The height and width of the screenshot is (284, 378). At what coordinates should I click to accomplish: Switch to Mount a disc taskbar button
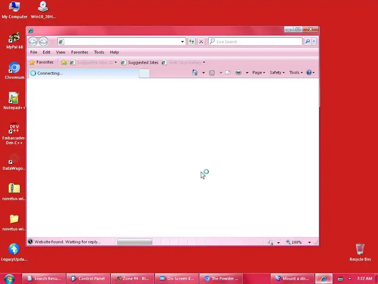tap(292, 278)
